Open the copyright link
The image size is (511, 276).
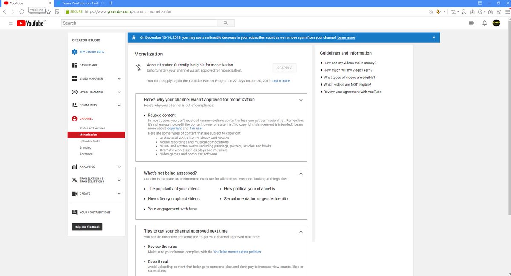(175, 128)
